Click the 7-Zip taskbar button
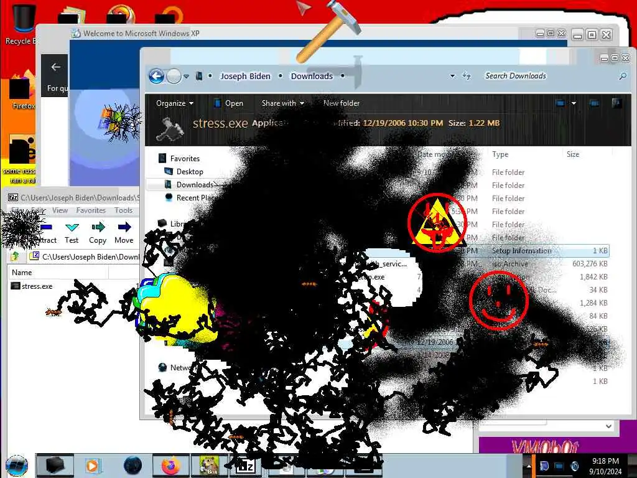637x478 pixels. 245,466
